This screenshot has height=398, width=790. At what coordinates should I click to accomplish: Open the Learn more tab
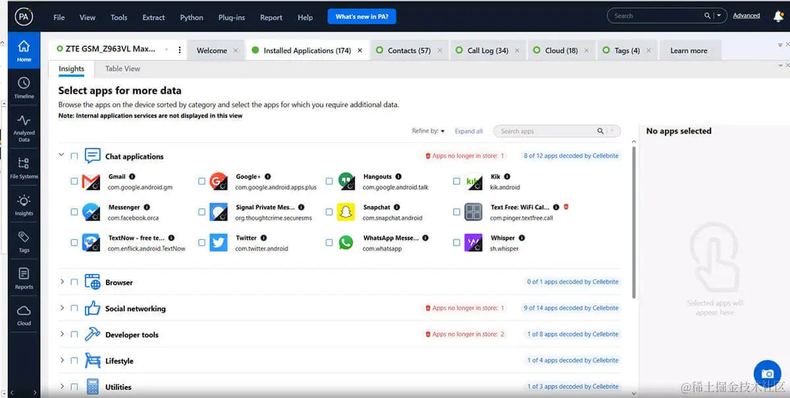click(689, 51)
